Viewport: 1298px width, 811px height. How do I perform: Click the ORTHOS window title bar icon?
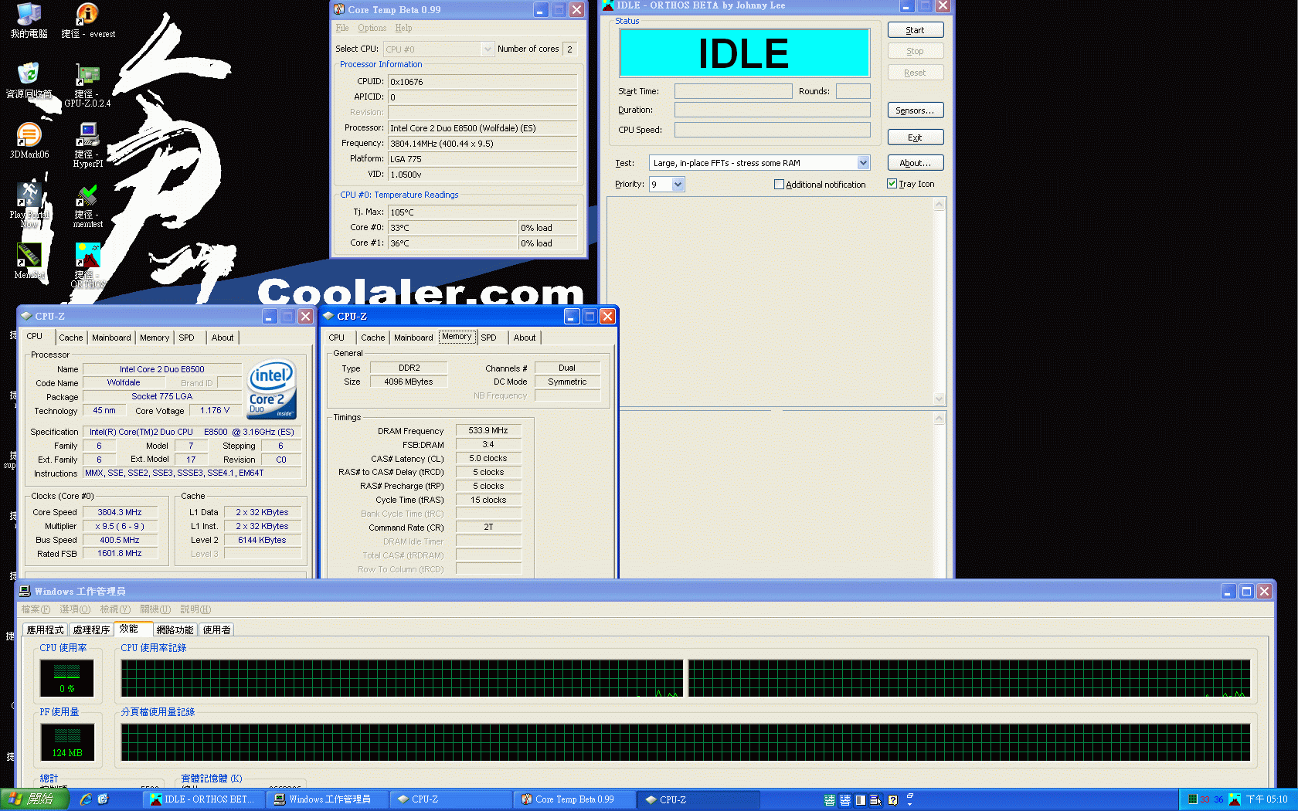[608, 5]
